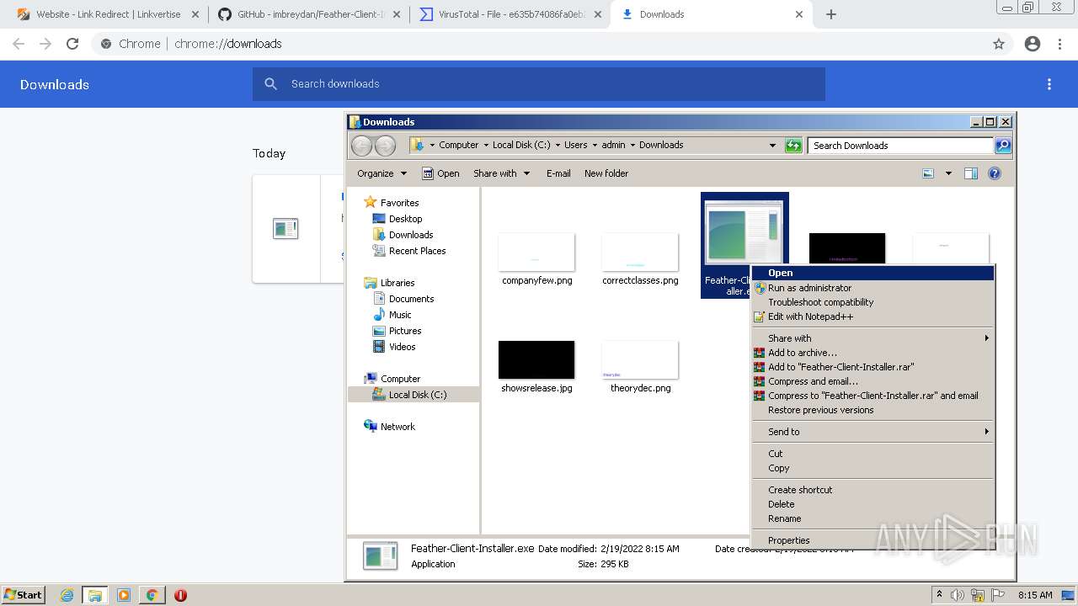The height and width of the screenshot is (606, 1078).
Task: Open the address bar history dropdown
Action: (x=772, y=146)
